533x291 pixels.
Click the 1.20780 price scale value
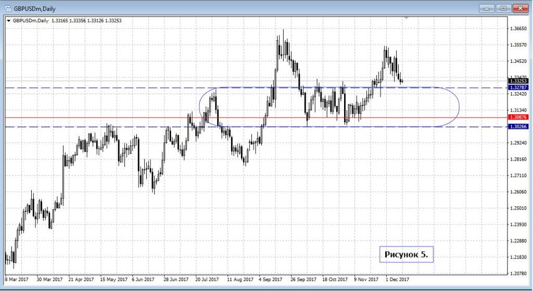pyautogui.click(x=518, y=273)
